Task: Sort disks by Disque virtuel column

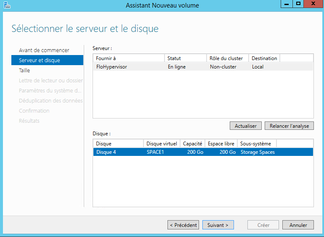Action: [x=162, y=144]
